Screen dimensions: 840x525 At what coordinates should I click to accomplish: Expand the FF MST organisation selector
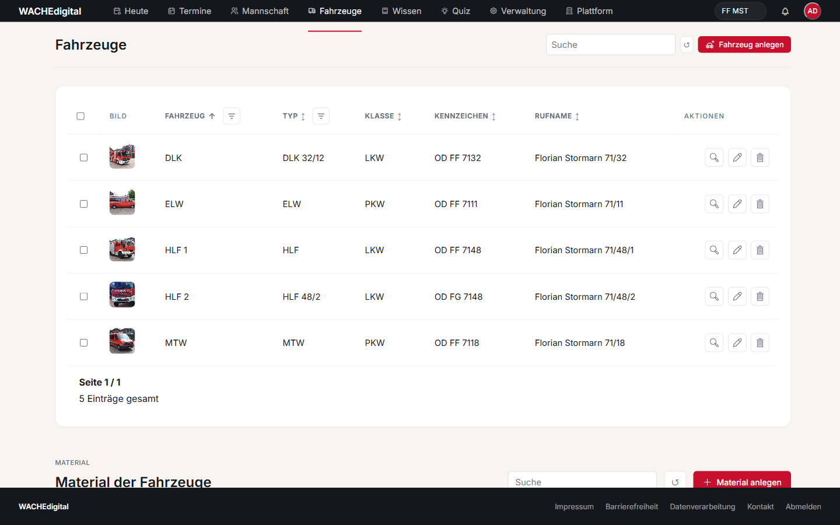tap(740, 11)
